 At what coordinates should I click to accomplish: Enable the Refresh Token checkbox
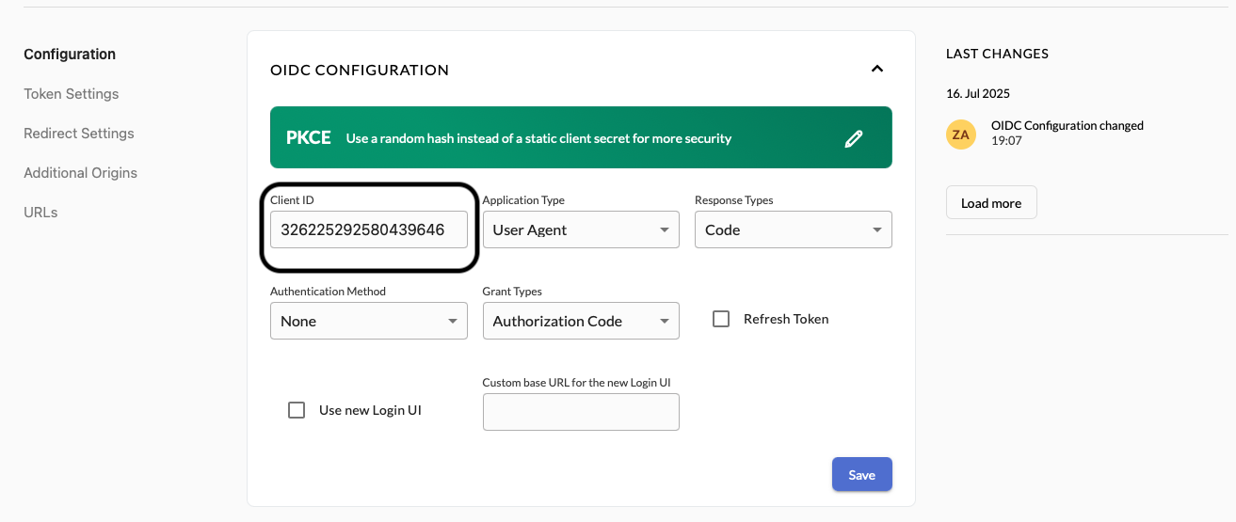pyautogui.click(x=721, y=319)
